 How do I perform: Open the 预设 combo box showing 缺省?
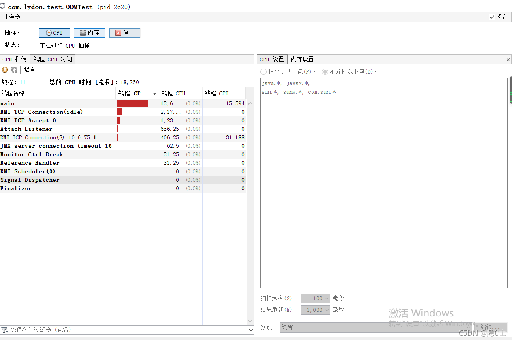375,327
